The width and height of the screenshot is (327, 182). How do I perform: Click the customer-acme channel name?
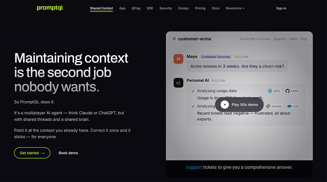[x=194, y=39]
